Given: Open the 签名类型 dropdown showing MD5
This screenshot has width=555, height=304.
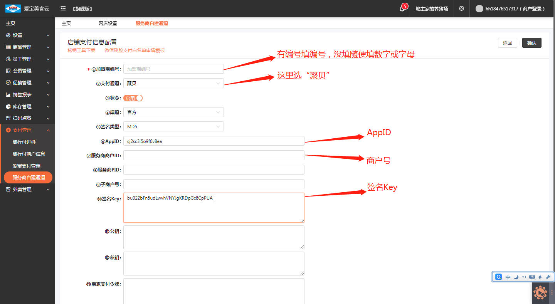Looking at the screenshot, I should 173,127.
